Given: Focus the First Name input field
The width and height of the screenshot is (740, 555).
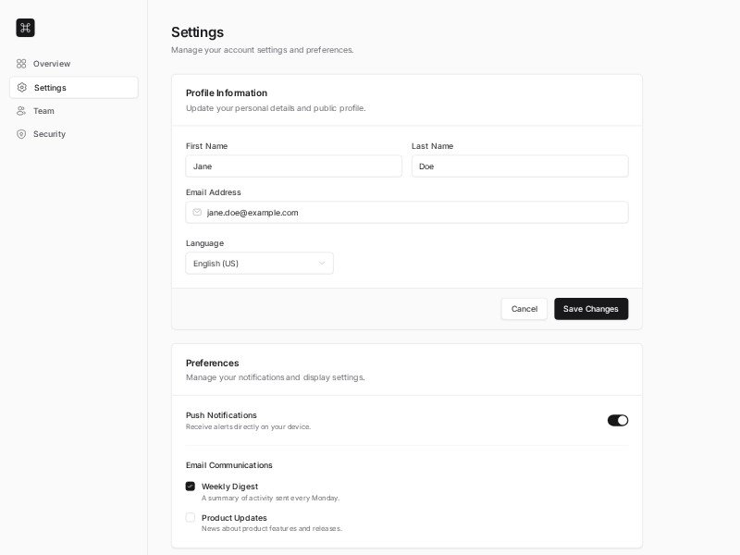Looking at the screenshot, I should [293, 166].
